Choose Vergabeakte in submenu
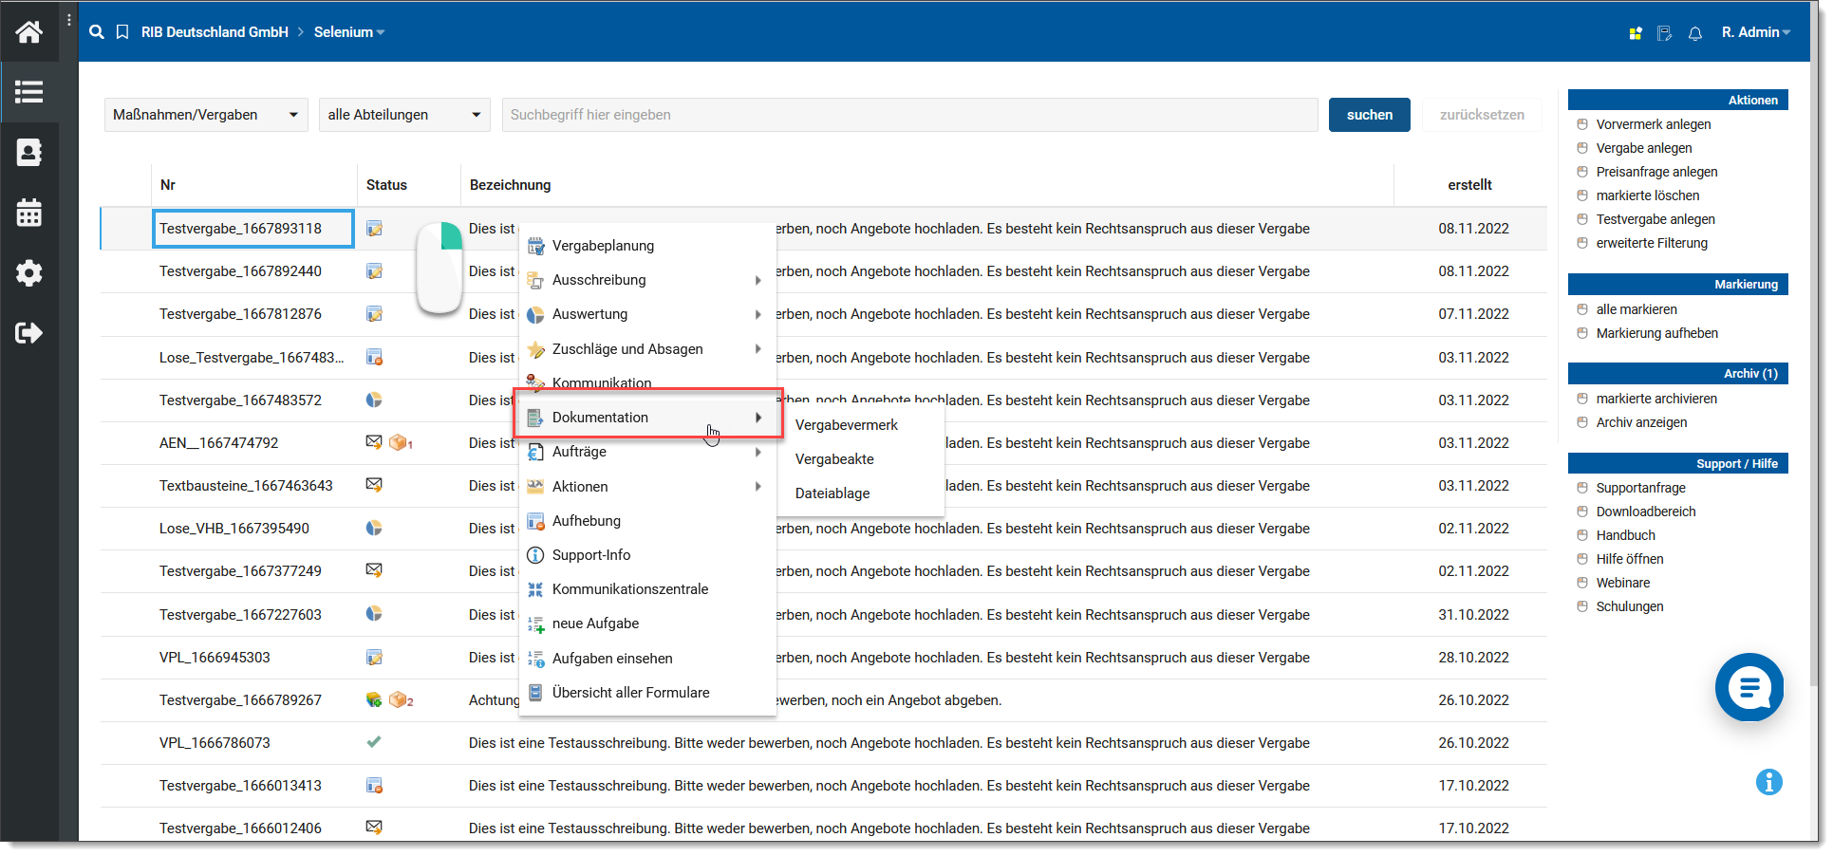Viewport: 1833px width, 856px height. click(834, 459)
